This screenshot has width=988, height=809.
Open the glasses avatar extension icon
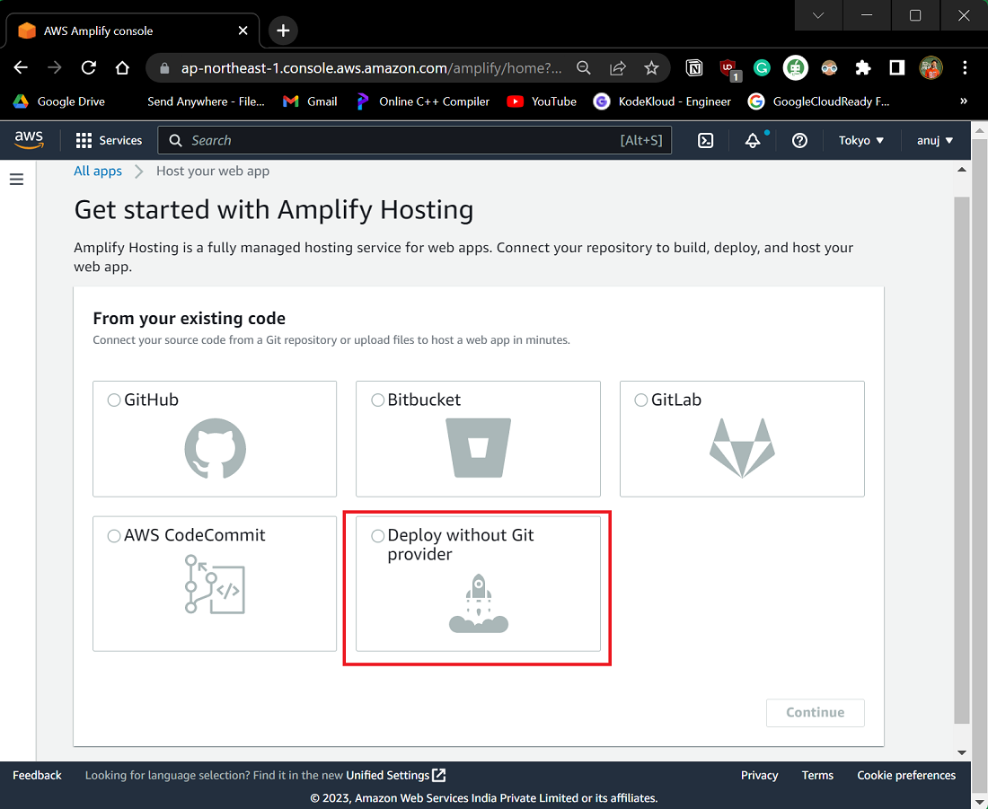(829, 68)
